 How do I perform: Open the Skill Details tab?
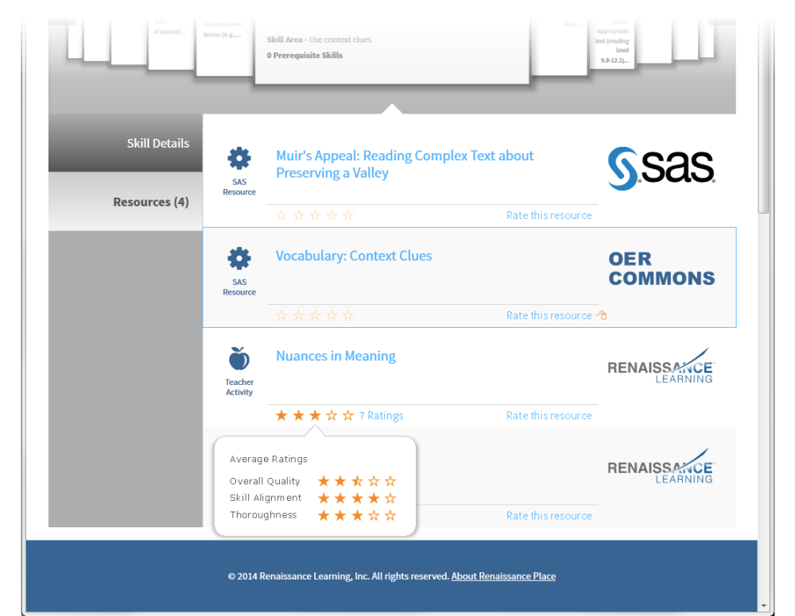pos(126,143)
